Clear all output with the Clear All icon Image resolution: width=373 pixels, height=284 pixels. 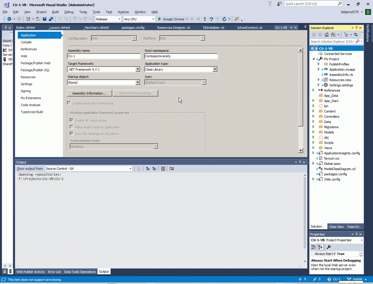pos(163,169)
